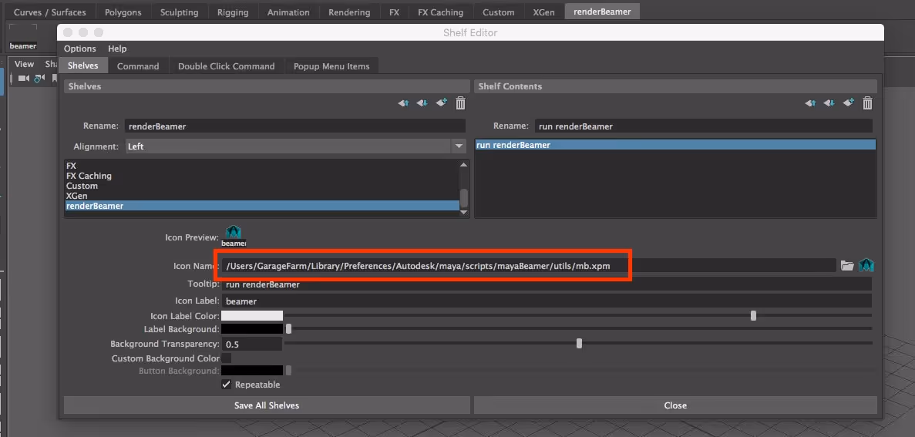The height and width of the screenshot is (437, 915).
Task: Delete the selected shelf with the trash icon
Action: (x=460, y=103)
